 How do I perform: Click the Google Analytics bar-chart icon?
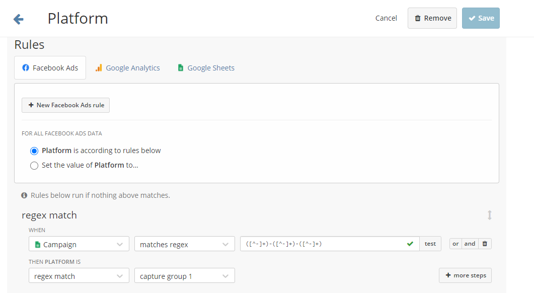coord(100,67)
